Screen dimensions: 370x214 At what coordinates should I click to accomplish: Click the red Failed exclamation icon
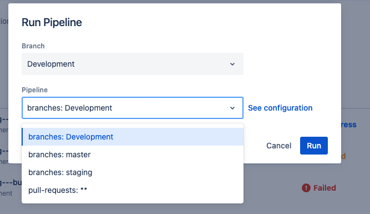click(306, 188)
